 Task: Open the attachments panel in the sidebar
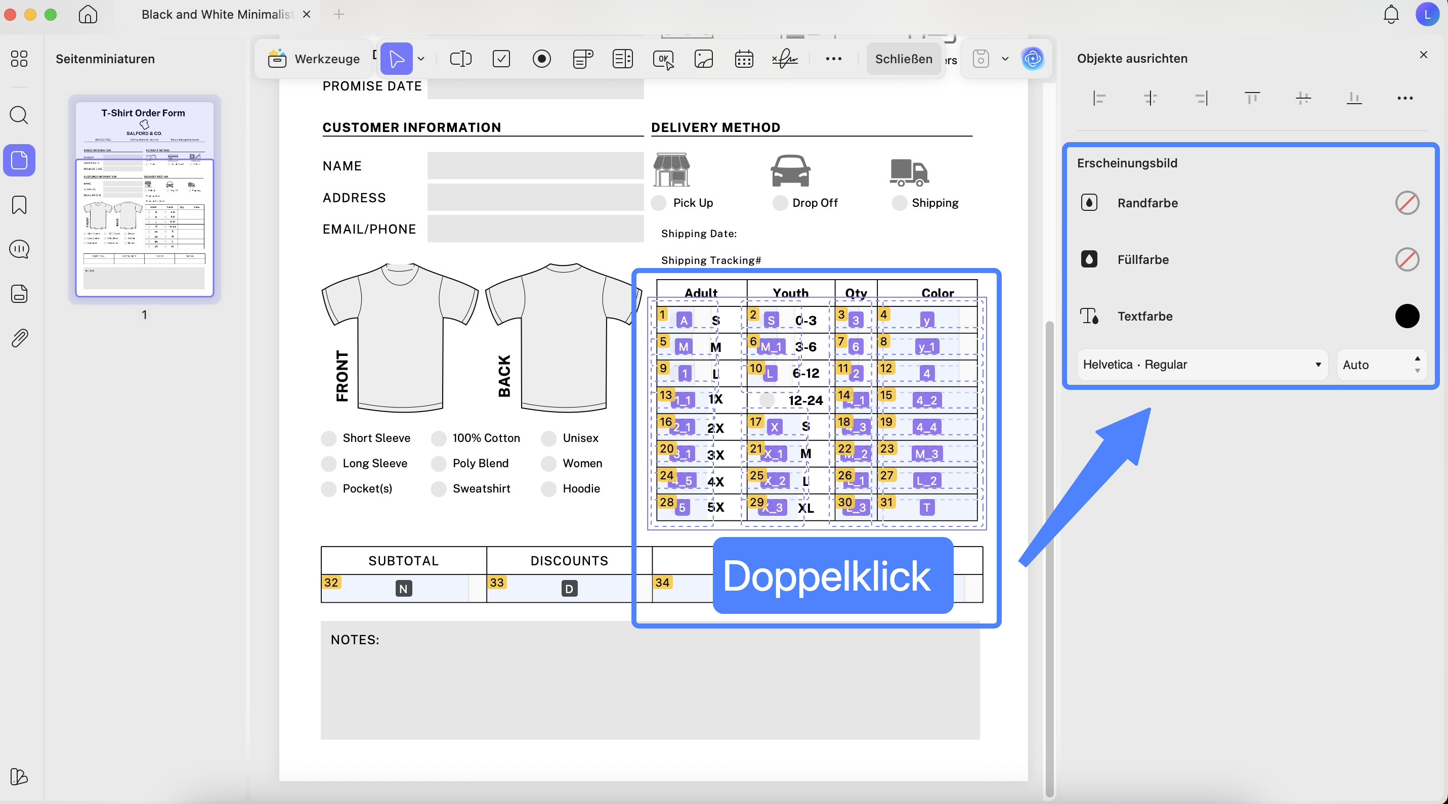tap(19, 337)
